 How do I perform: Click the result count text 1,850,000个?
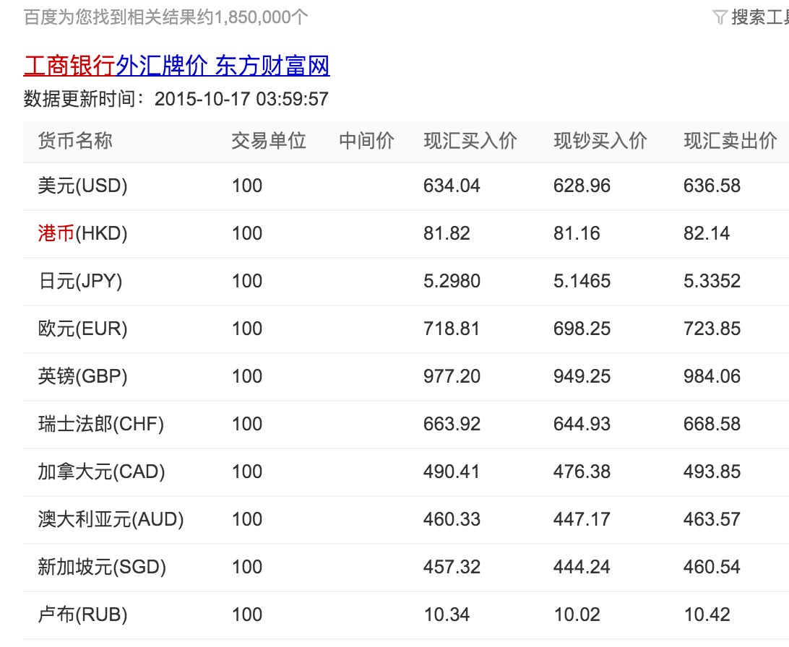point(261,17)
